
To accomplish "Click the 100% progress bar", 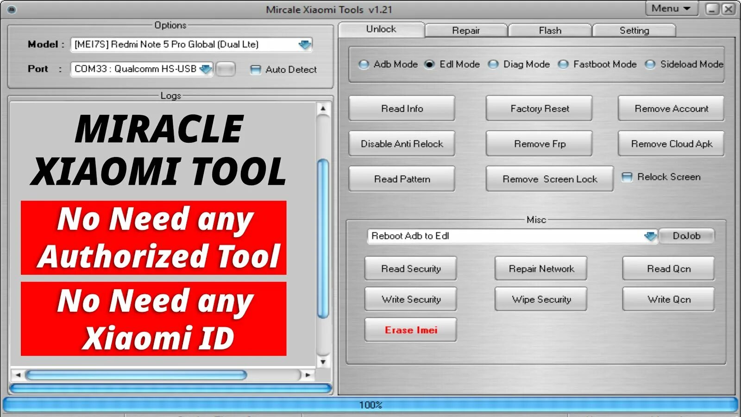I will (370, 405).
